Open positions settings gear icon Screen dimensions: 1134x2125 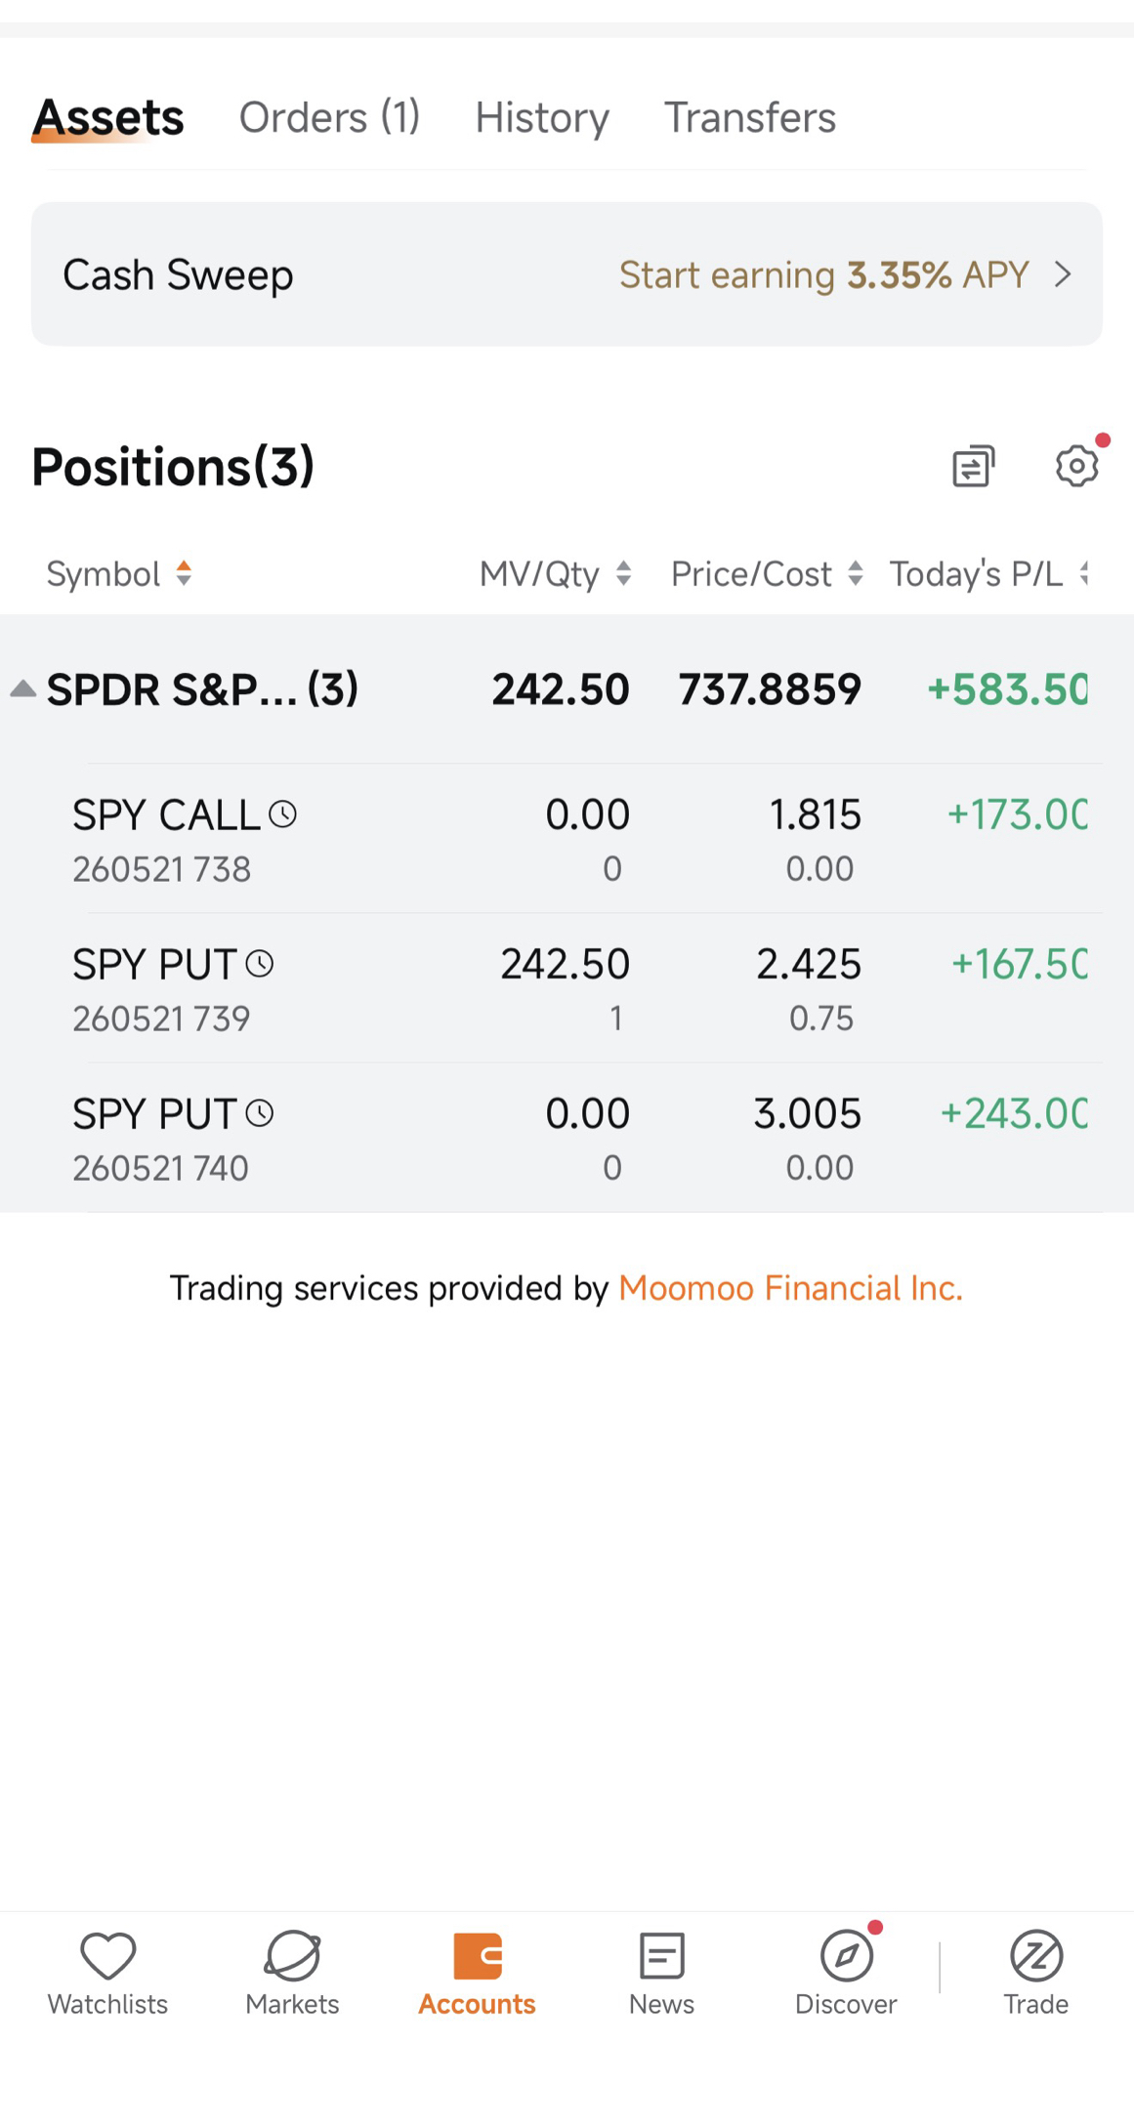(1076, 466)
